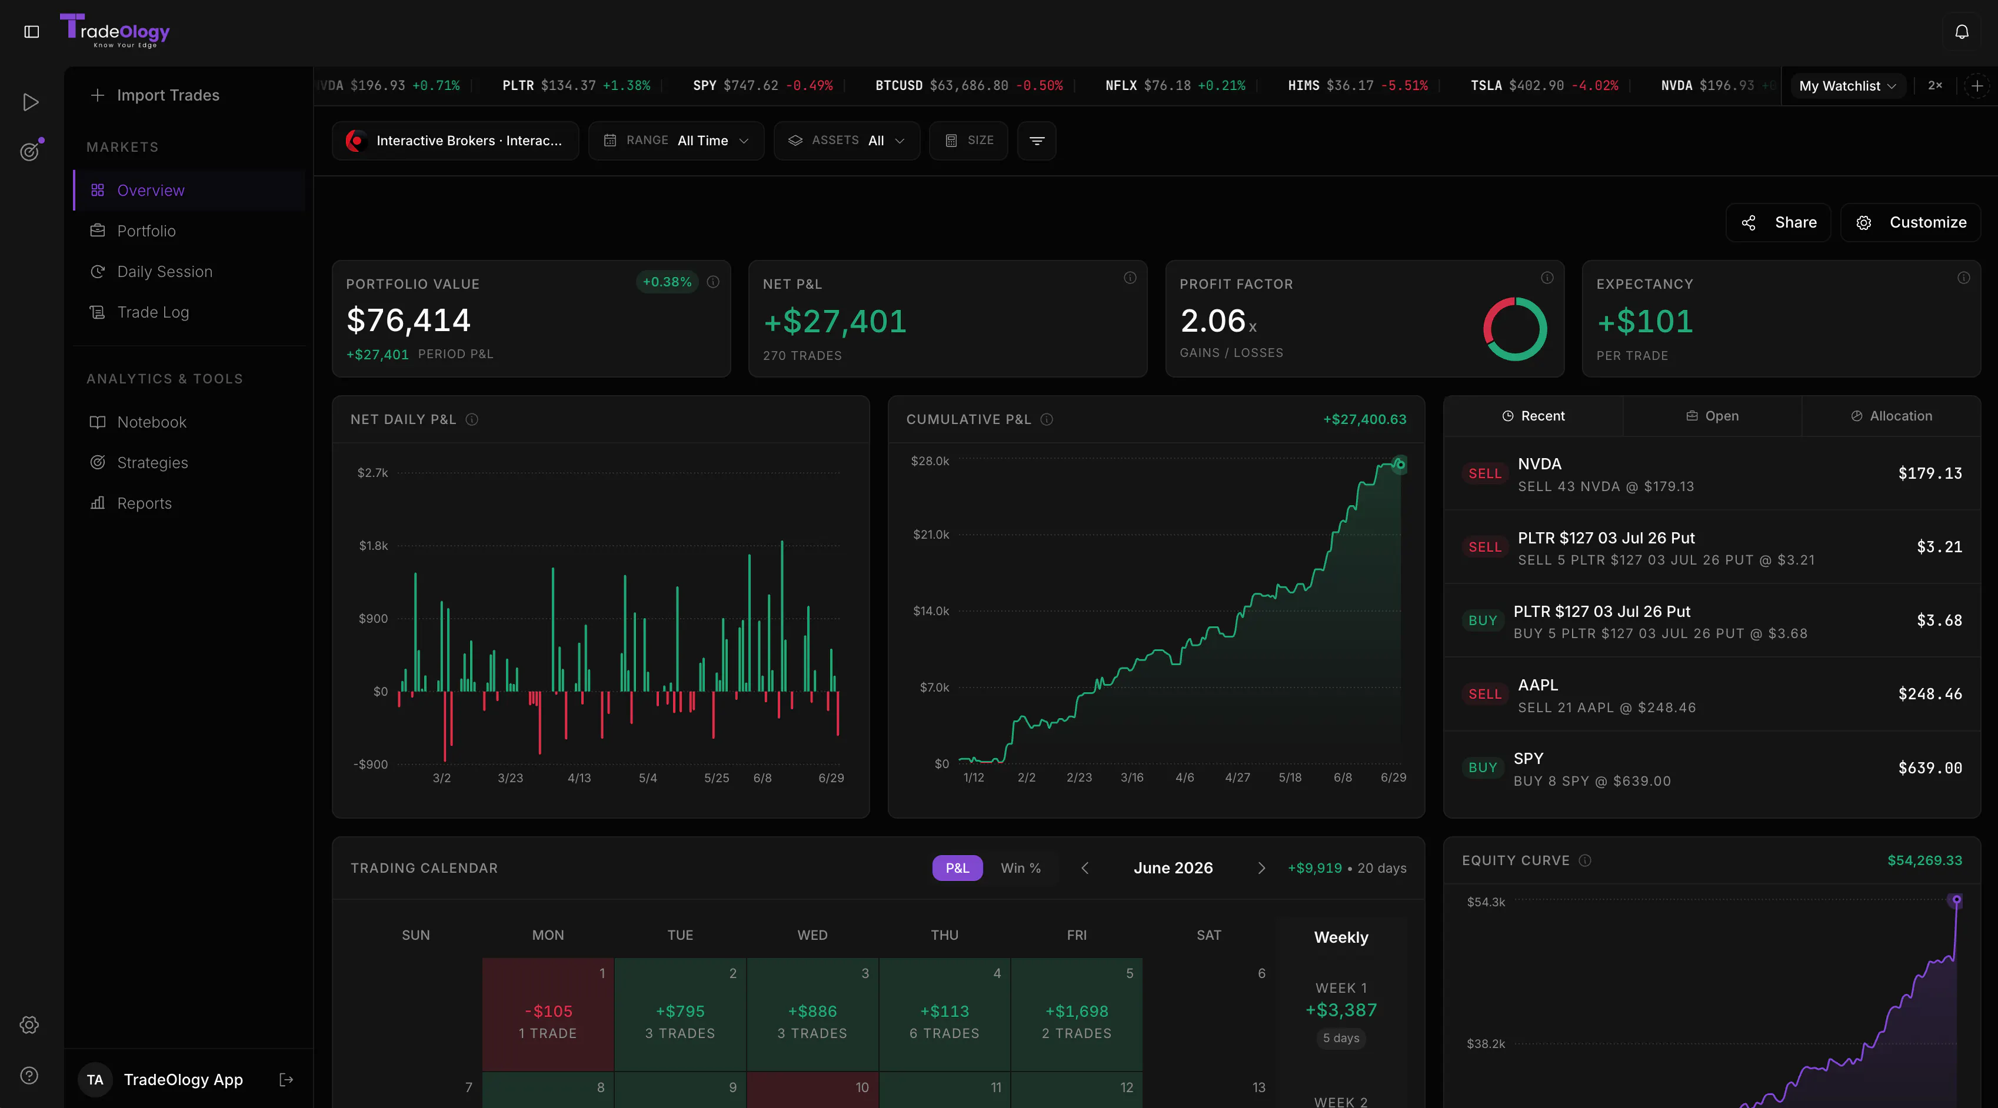Open the notifications bell
1998x1108 pixels.
[x=1962, y=32]
